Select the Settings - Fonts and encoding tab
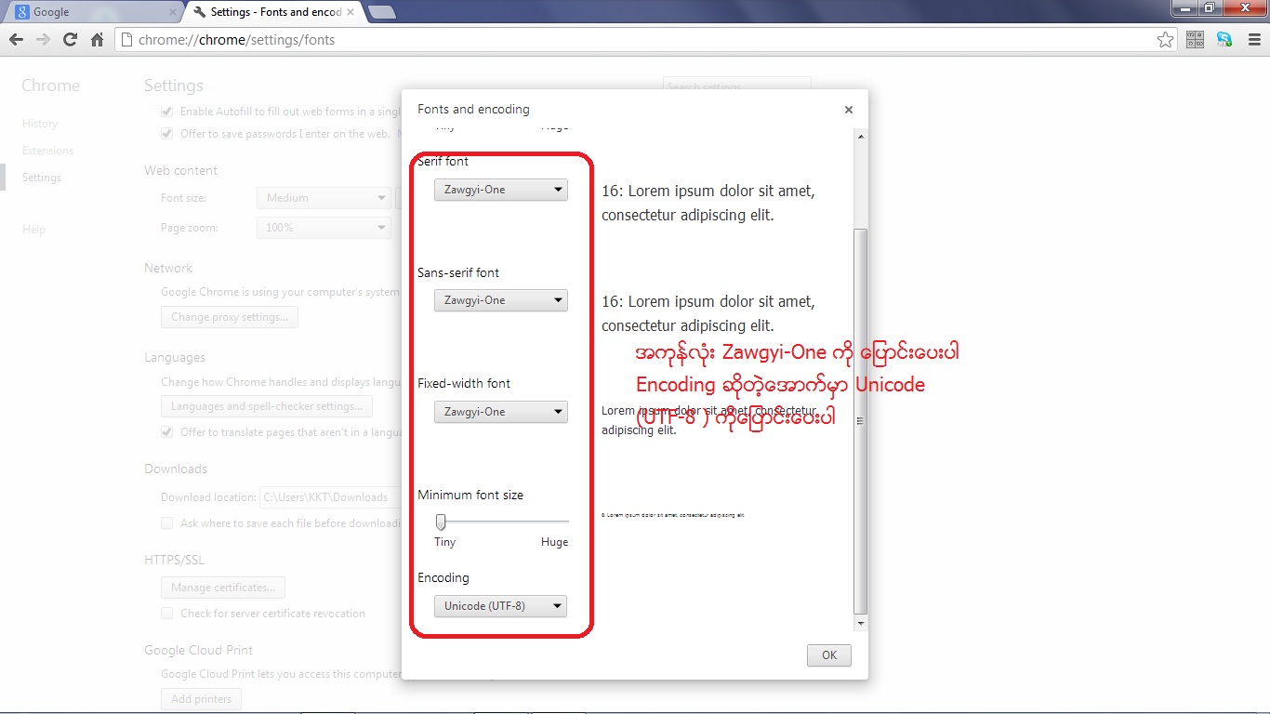The height and width of the screenshot is (714, 1270). [274, 12]
